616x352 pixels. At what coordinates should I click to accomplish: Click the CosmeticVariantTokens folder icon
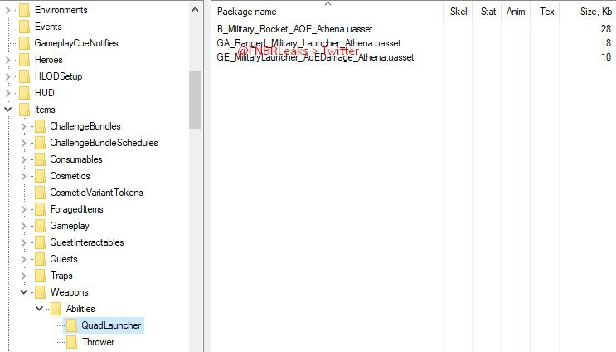[x=40, y=193]
